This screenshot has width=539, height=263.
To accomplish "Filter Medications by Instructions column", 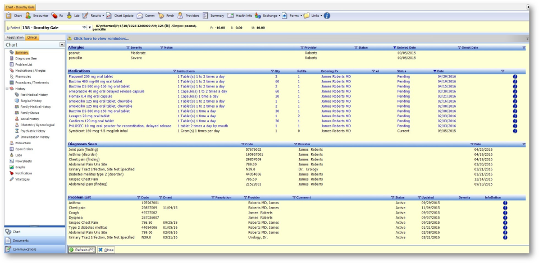I will click(x=175, y=71).
